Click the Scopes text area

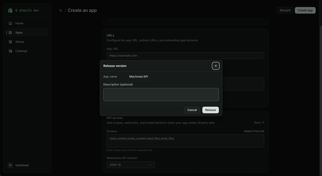[x=185, y=141]
